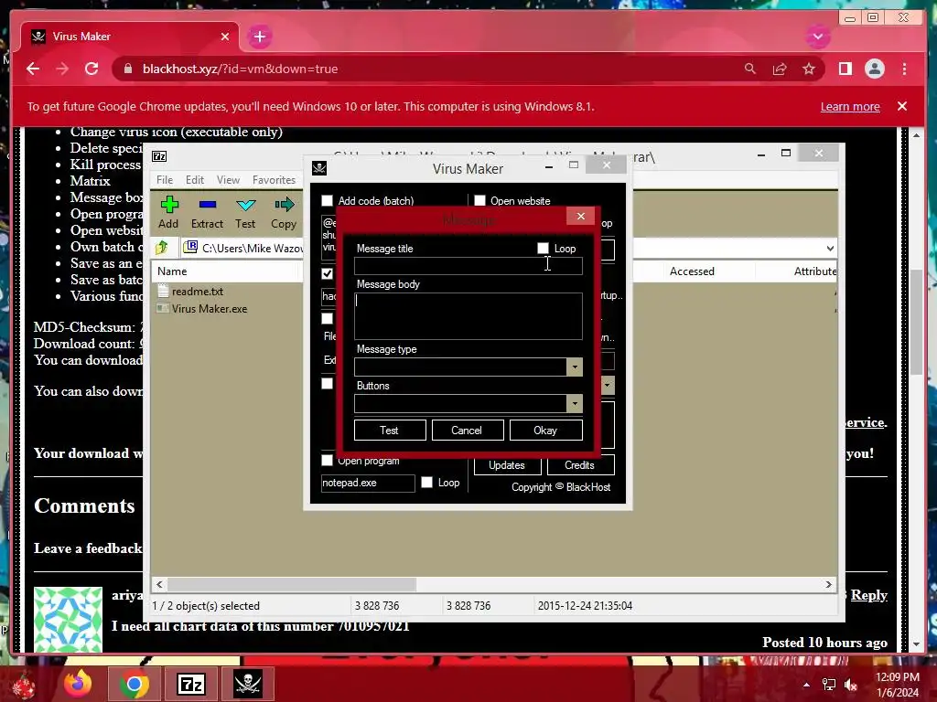Click the 7-Zip horizontal scrollbar thumb
The width and height of the screenshot is (937, 702).
[292, 584]
